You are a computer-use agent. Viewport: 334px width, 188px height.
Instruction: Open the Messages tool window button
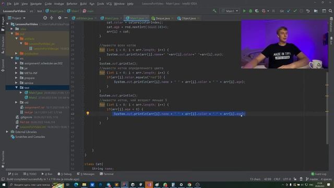point(86,174)
